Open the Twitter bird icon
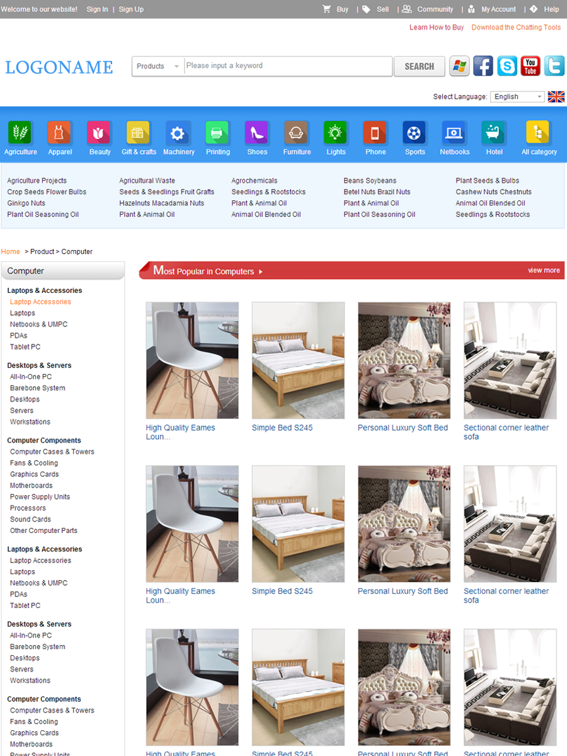Viewport: 567px width, 756px height. click(554, 66)
